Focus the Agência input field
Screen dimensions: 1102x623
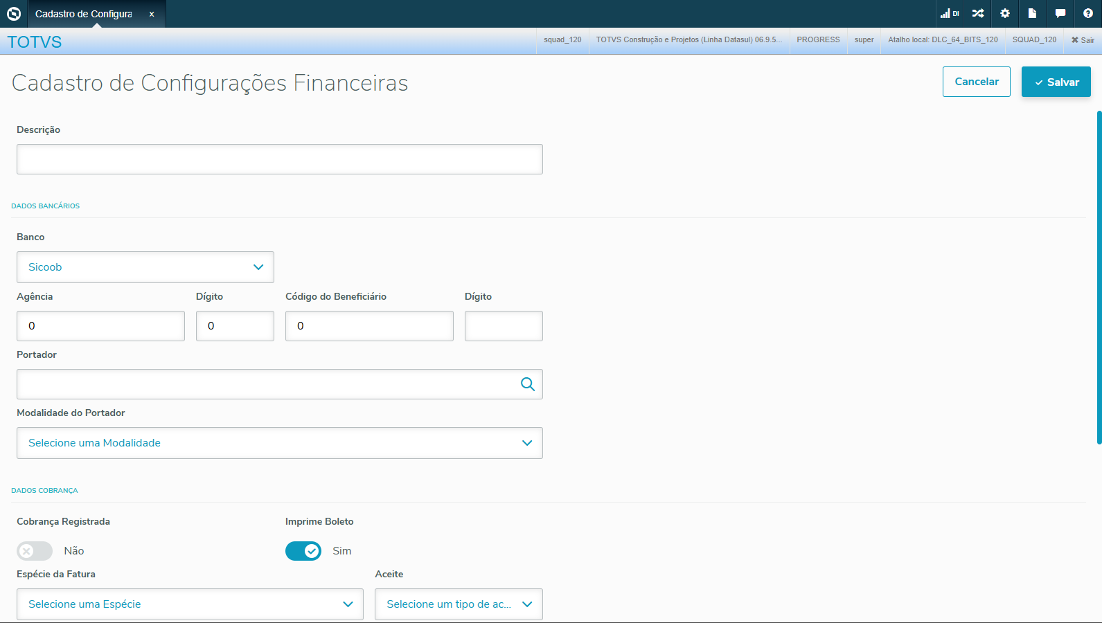click(100, 326)
